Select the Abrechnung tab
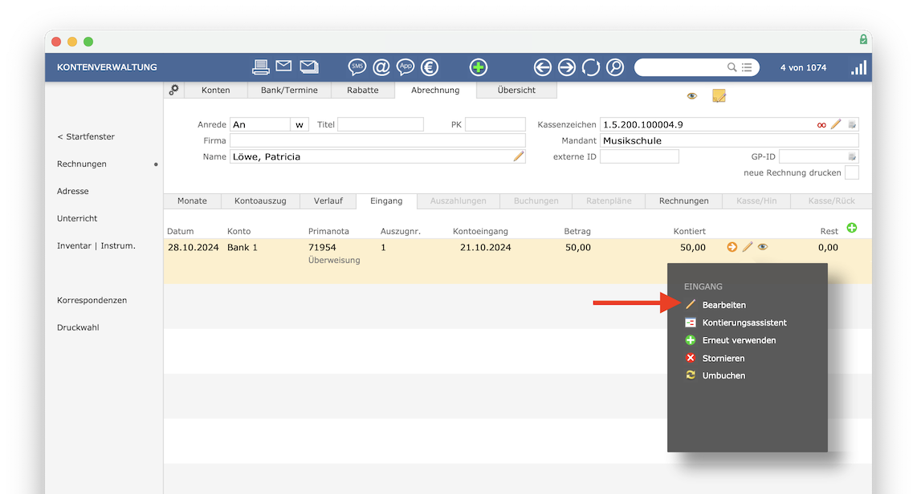Viewport: 917px width, 494px height. [435, 90]
